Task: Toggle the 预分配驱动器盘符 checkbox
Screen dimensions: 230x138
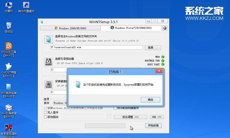Action: point(115,108)
